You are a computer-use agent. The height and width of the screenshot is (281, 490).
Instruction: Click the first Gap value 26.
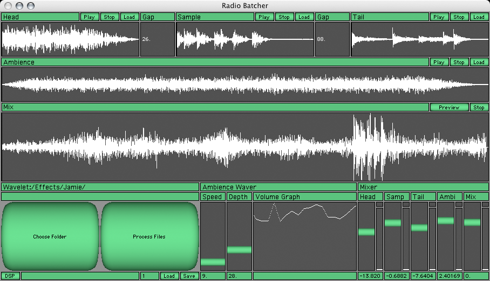coord(158,39)
